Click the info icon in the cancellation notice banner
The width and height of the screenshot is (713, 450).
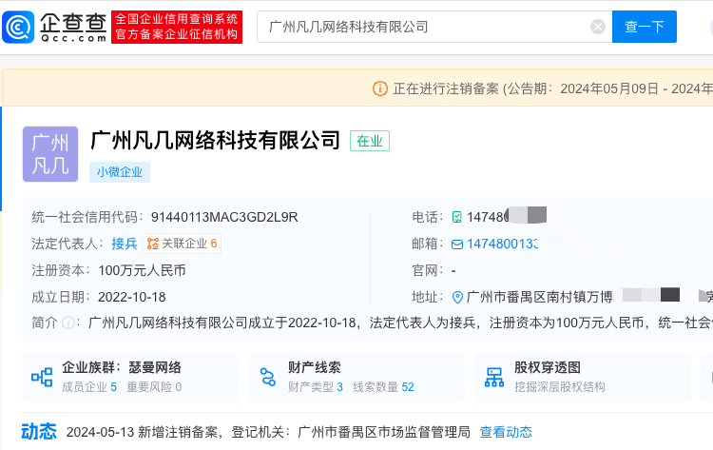click(x=379, y=88)
